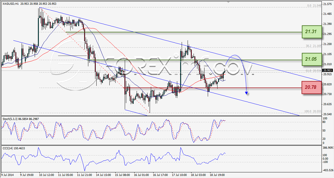
Task: Click the chart shift triangle marker at top
Action: [228, 2]
